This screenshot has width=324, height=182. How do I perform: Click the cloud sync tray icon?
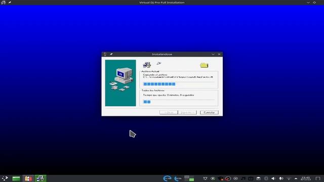point(213,178)
